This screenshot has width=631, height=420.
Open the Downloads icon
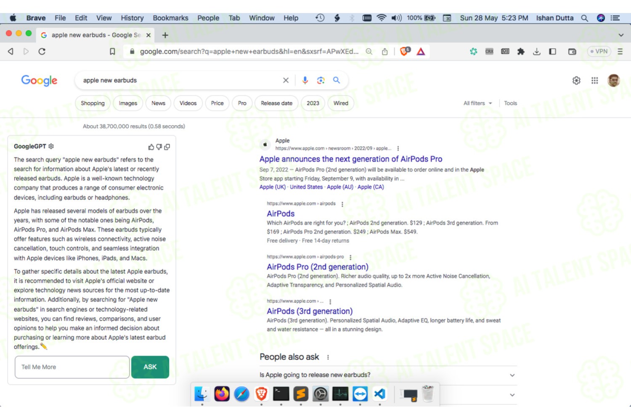(x=537, y=51)
